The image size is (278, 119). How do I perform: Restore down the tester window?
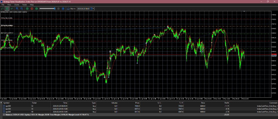(268, 1)
